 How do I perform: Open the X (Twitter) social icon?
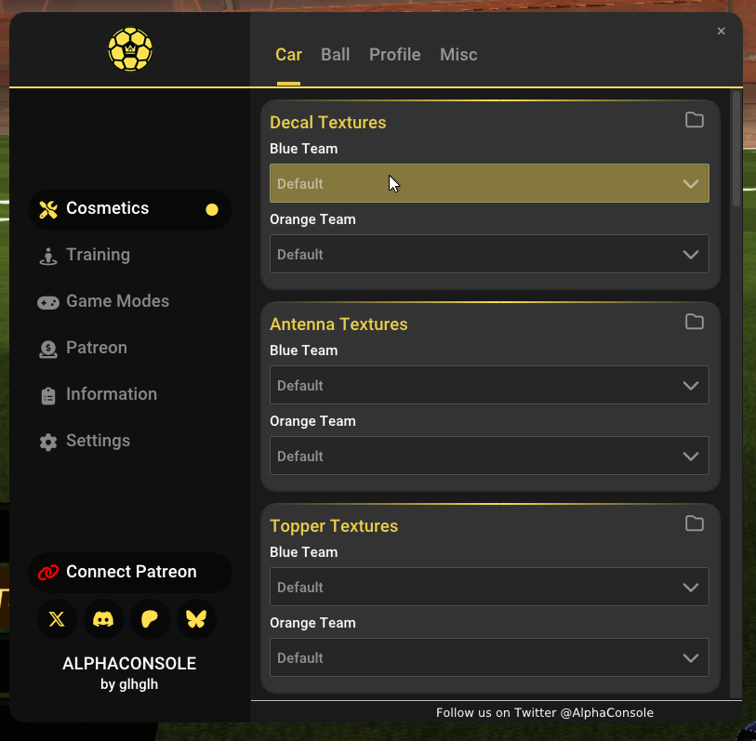click(57, 619)
